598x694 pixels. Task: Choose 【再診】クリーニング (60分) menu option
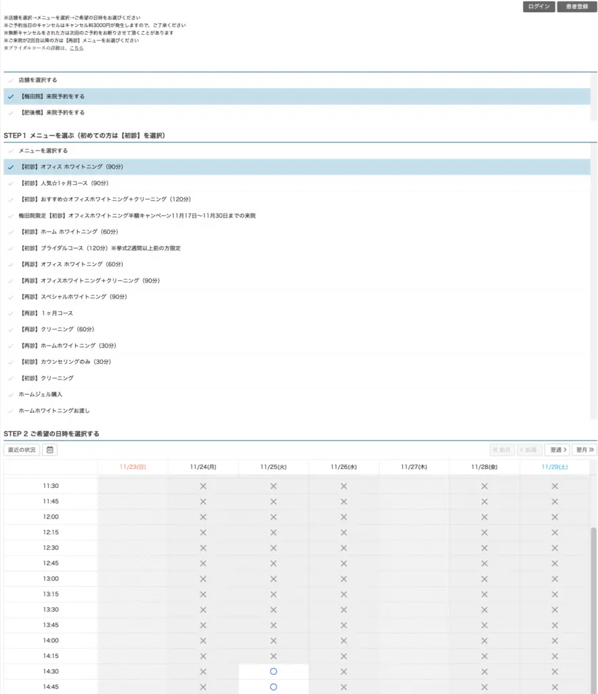click(58, 329)
